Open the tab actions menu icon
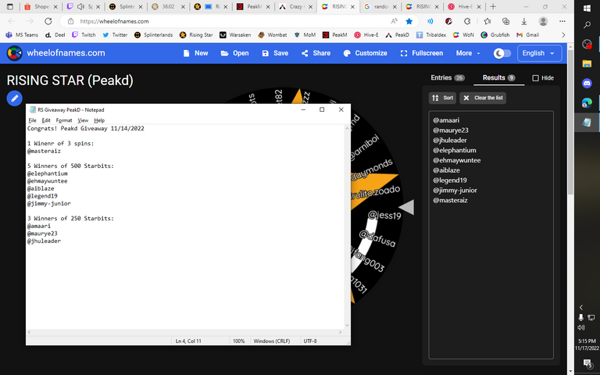 (x=10, y=6)
